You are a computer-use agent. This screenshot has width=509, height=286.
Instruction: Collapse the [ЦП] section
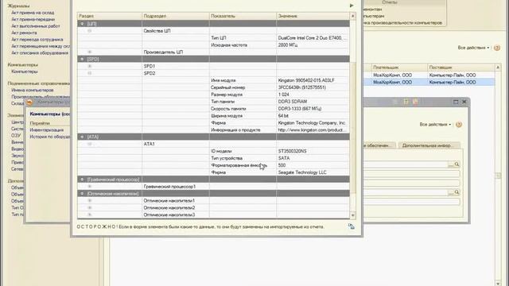coord(82,24)
